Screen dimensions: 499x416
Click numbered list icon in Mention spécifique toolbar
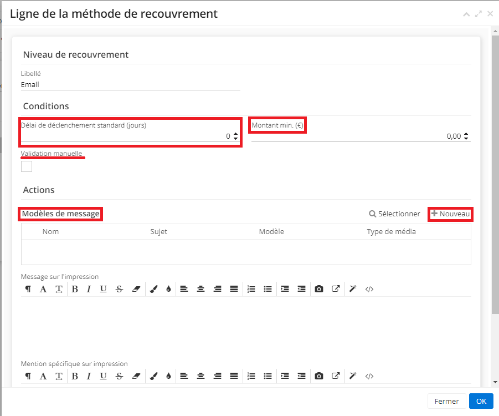click(251, 376)
